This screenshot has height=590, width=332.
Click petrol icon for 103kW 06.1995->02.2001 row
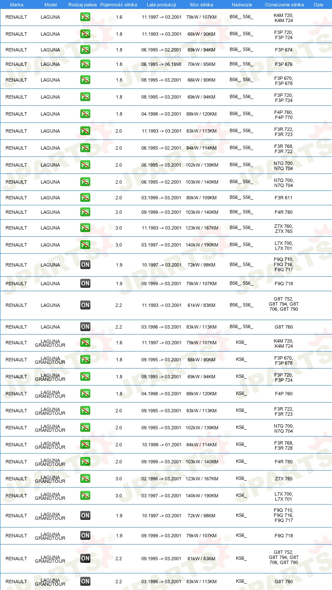[85, 182]
